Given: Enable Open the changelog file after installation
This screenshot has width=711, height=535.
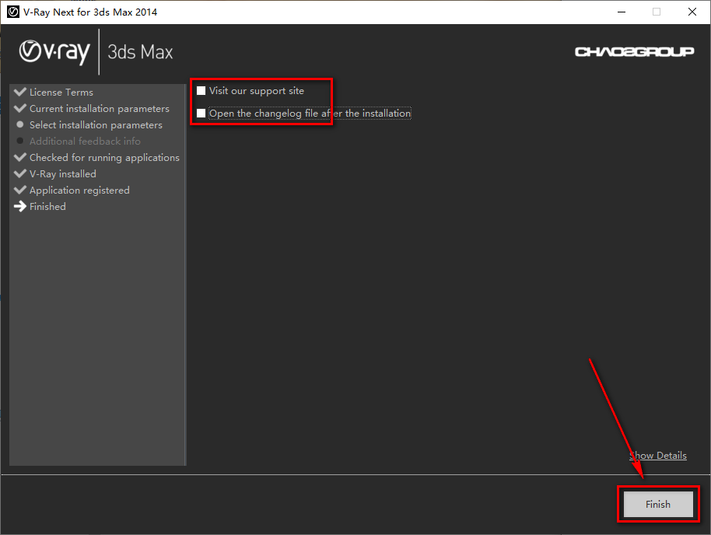Looking at the screenshot, I should [201, 113].
